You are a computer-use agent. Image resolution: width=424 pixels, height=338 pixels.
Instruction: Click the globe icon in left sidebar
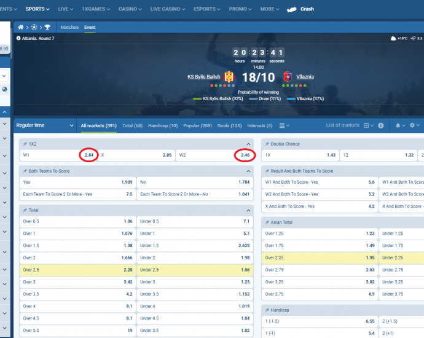pos(4,89)
